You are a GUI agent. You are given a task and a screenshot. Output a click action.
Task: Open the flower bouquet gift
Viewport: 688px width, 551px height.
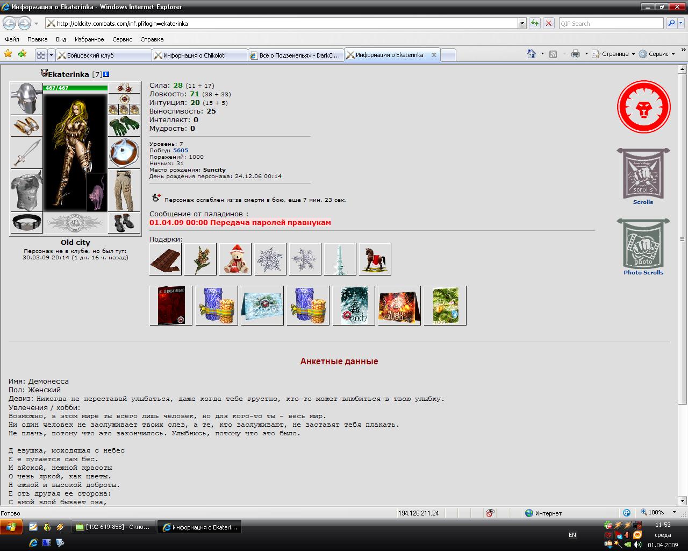200,259
